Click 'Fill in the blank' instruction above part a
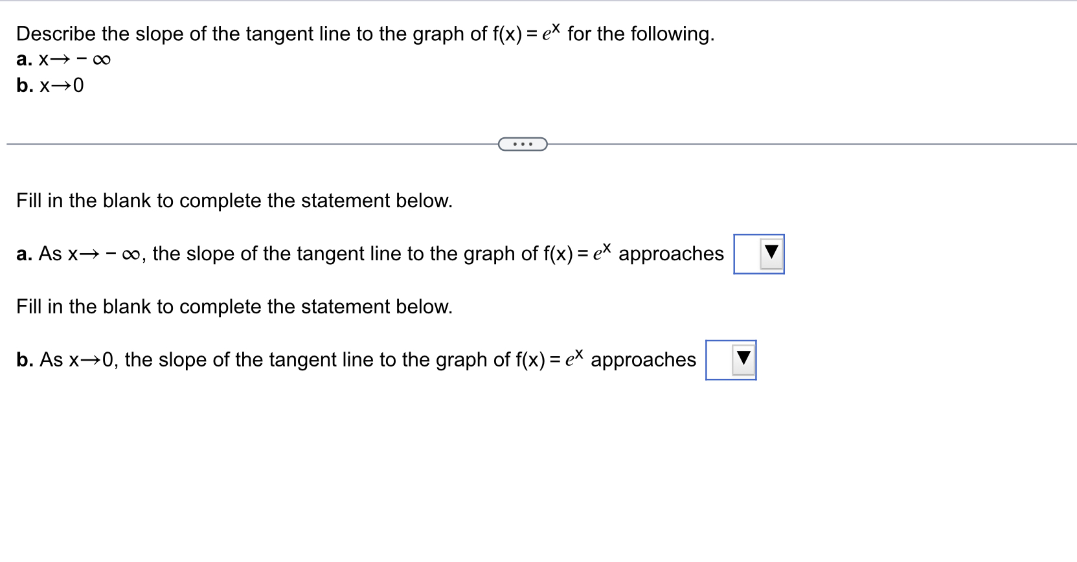The width and height of the screenshot is (1077, 562). (234, 201)
